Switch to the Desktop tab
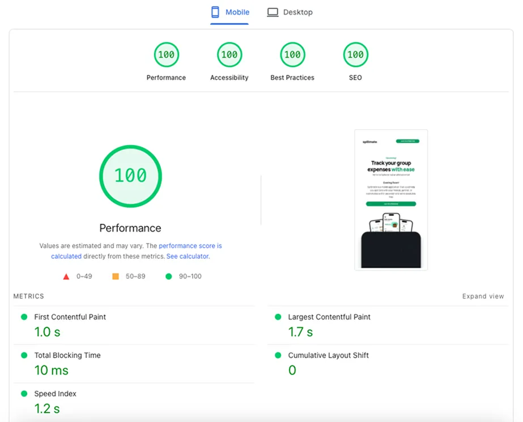 (290, 12)
